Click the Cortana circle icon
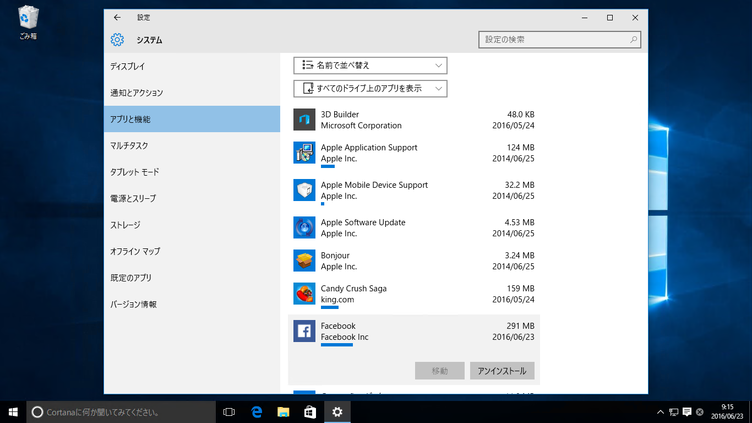The image size is (752, 423). (37, 412)
